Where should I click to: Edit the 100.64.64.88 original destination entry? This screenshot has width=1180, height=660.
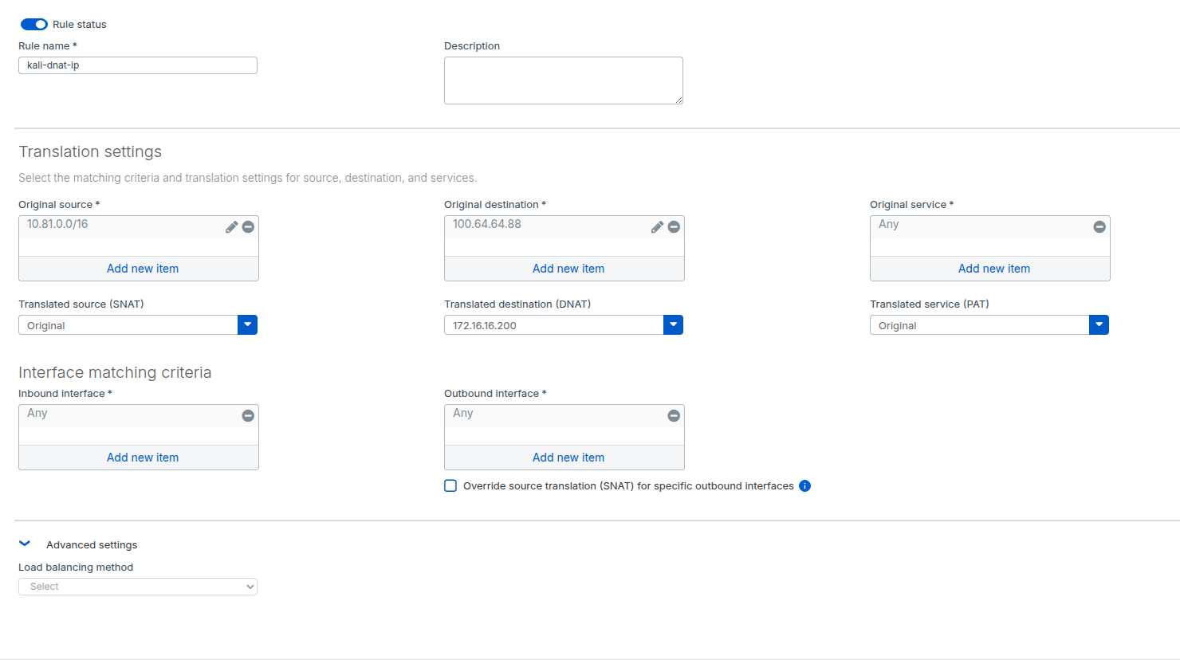pos(657,227)
